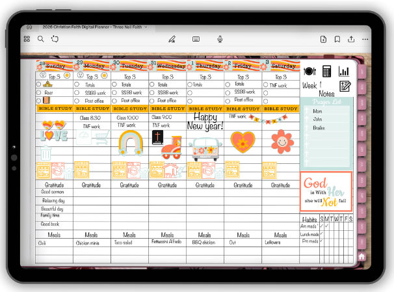
Task: Check the Monday 'Totals' circle
Action: pyautogui.click(x=78, y=85)
